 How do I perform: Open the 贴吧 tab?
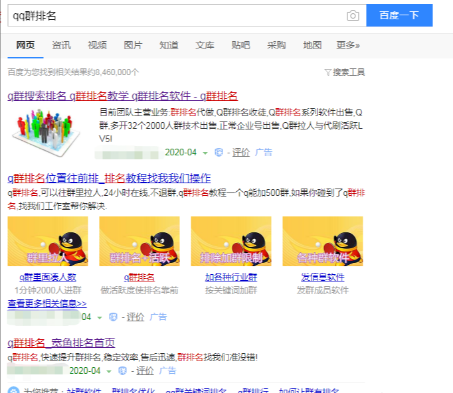[240, 45]
